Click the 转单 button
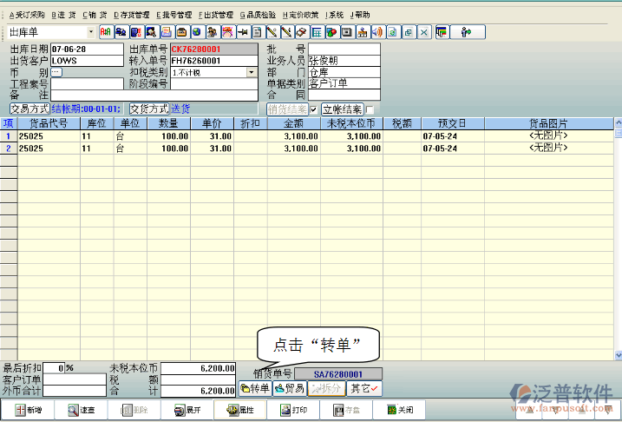622x422 pixels. tap(255, 389)
